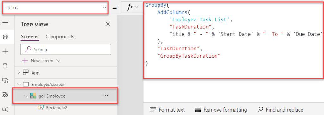Click the search magnifier icon
The width and height of the screenshot is (324, 115).
pos(28,49)
